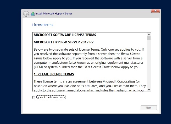This screenshot has width=171, height=124.
Task: Click the "1. RETAIL LICENSE TERMS" heading
Action: coord(54,74)
